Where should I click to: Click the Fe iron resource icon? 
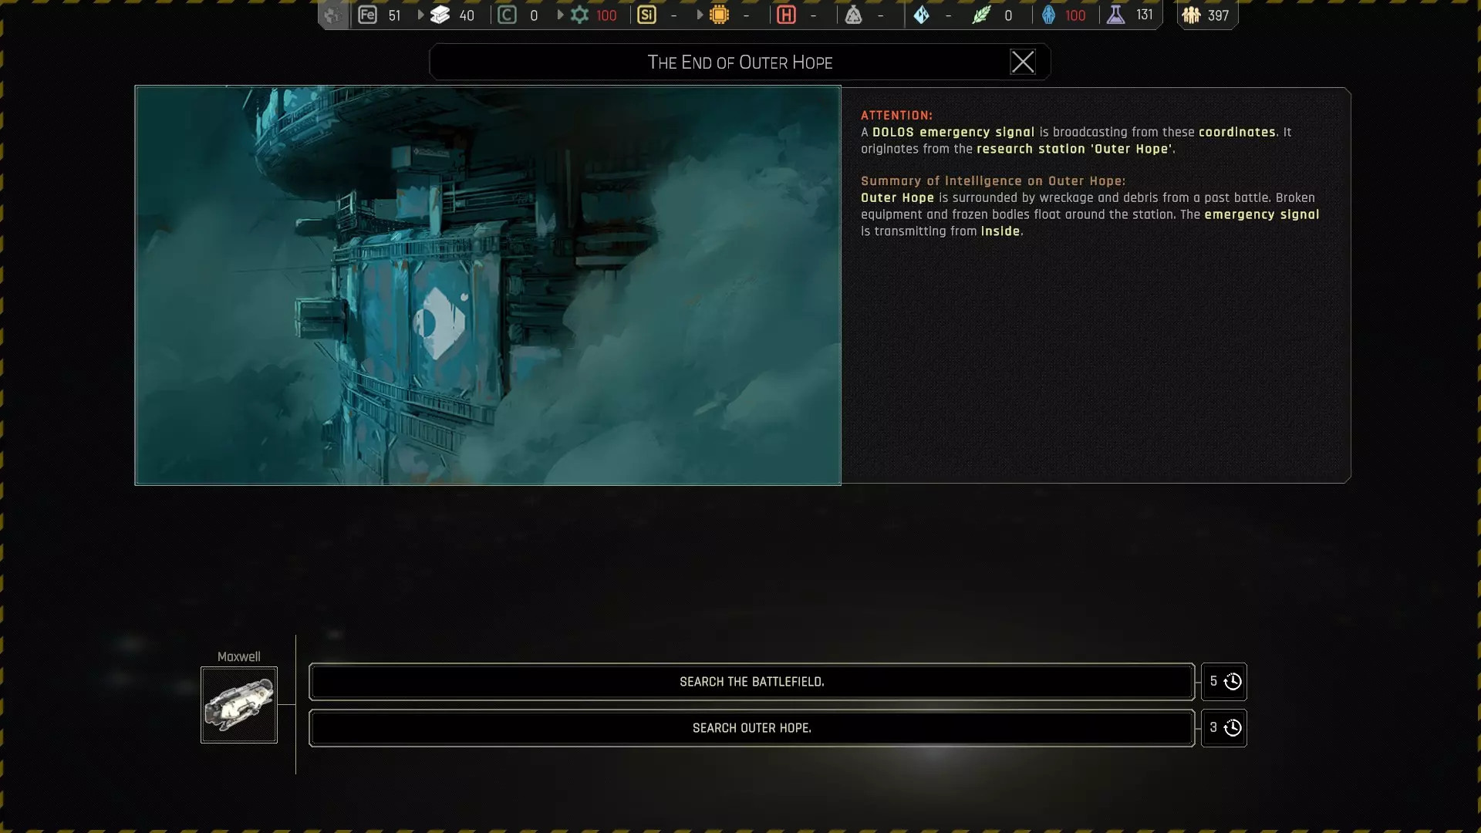click(x=367, y=15)
